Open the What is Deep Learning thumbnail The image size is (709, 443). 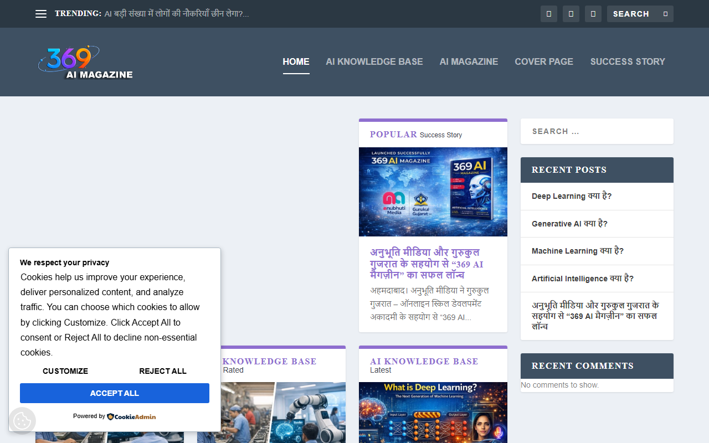coord(433,413)
